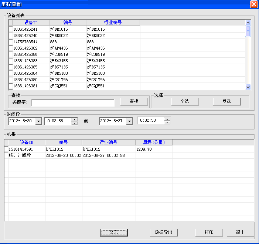Click start timestamp 2012-08-20 00:02 in results

pyautogui.click(x=63, y=155)
